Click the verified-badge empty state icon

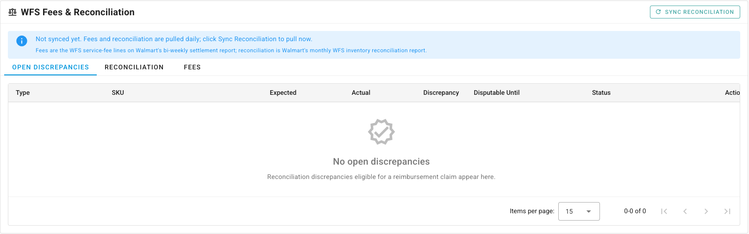(x=381, y=132)
